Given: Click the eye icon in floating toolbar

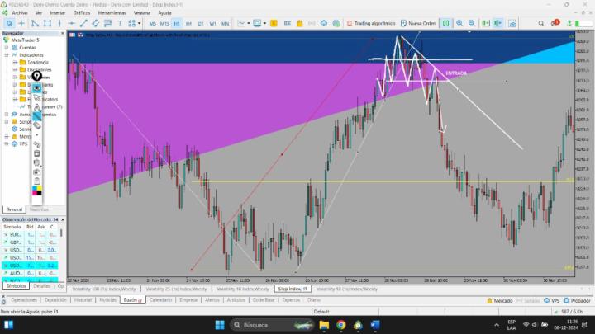Looking at the screenshot, I should [37, 87].
